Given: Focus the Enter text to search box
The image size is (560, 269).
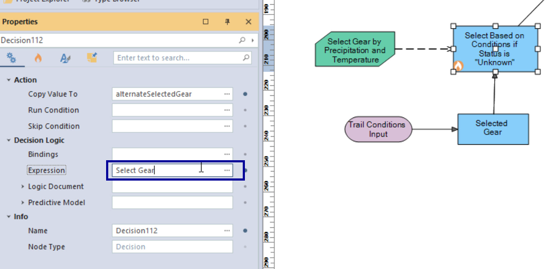Looking at the screenshot, I should [x=182, y=58].
